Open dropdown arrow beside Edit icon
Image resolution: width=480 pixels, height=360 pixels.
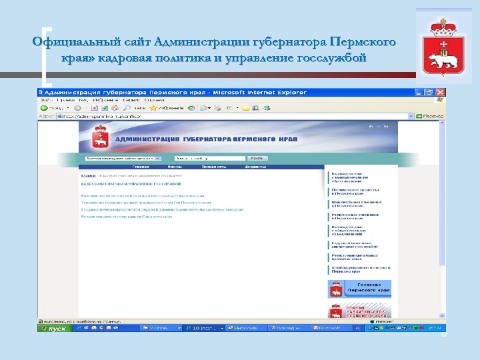pyautogui.click(x=237, y=108)
